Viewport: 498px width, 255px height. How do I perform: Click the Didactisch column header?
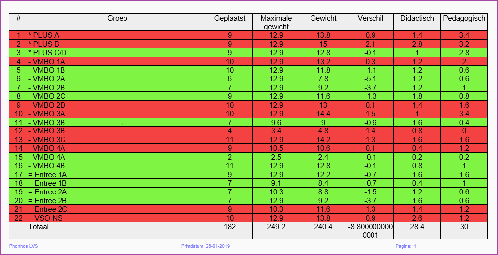[417, 18]
